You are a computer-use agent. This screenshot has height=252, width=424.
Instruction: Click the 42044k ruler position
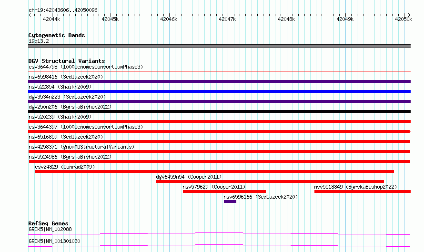pyautogui.click(x=51, y=19)
